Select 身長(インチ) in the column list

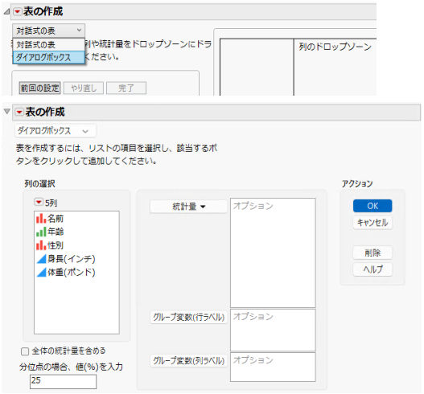pos(72,259)
